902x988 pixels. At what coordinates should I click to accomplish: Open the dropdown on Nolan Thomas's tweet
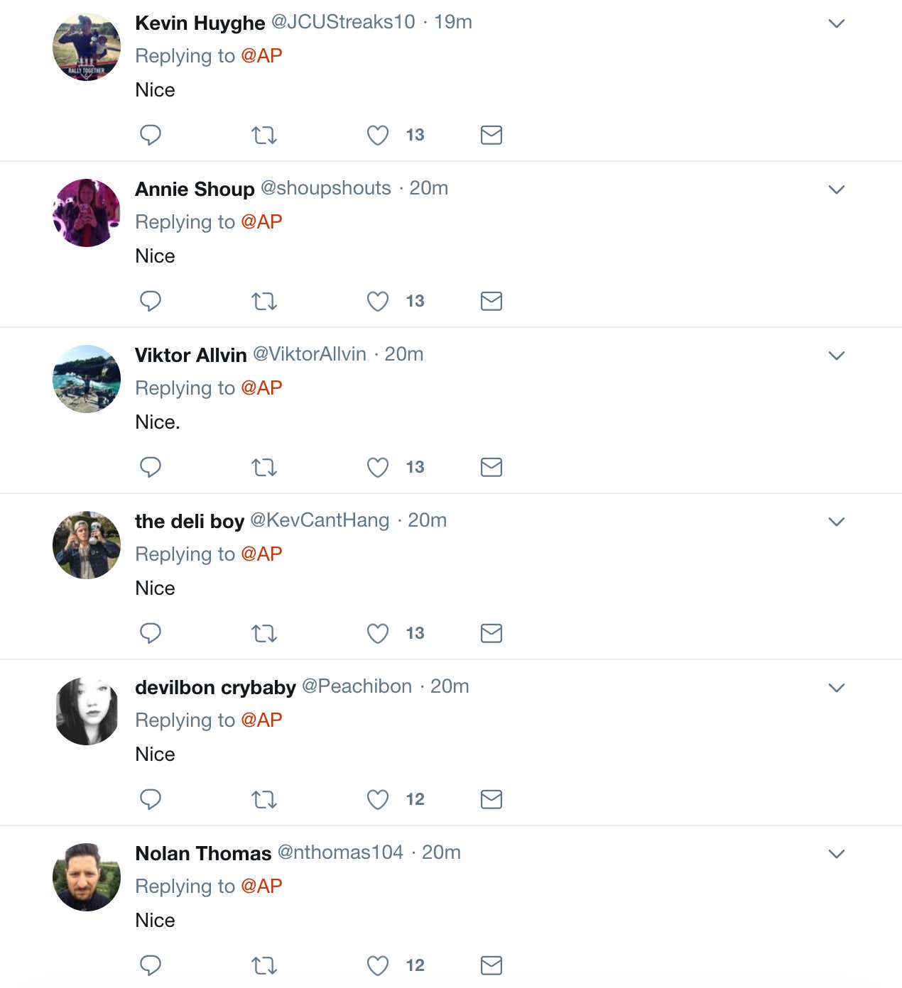pos(837,854)
